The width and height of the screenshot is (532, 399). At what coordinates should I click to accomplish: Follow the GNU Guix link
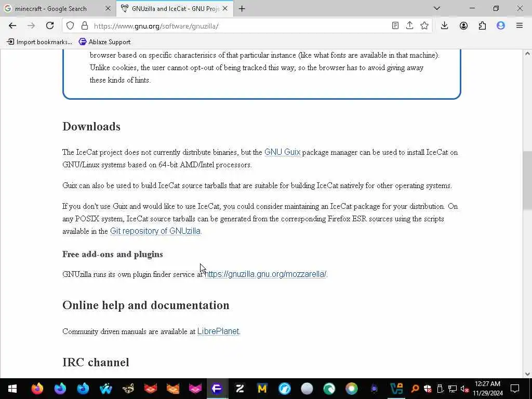click(282, 152)
